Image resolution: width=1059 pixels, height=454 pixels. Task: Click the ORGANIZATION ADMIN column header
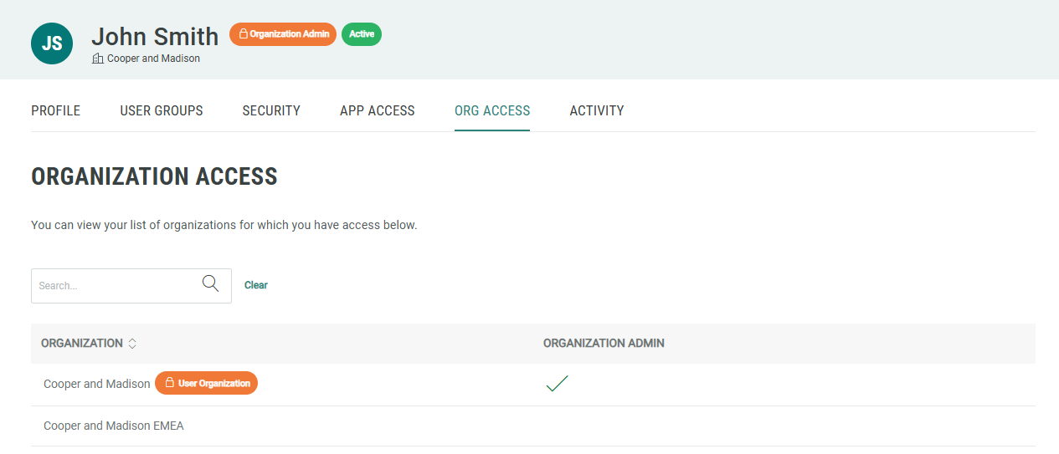(604, 344)
